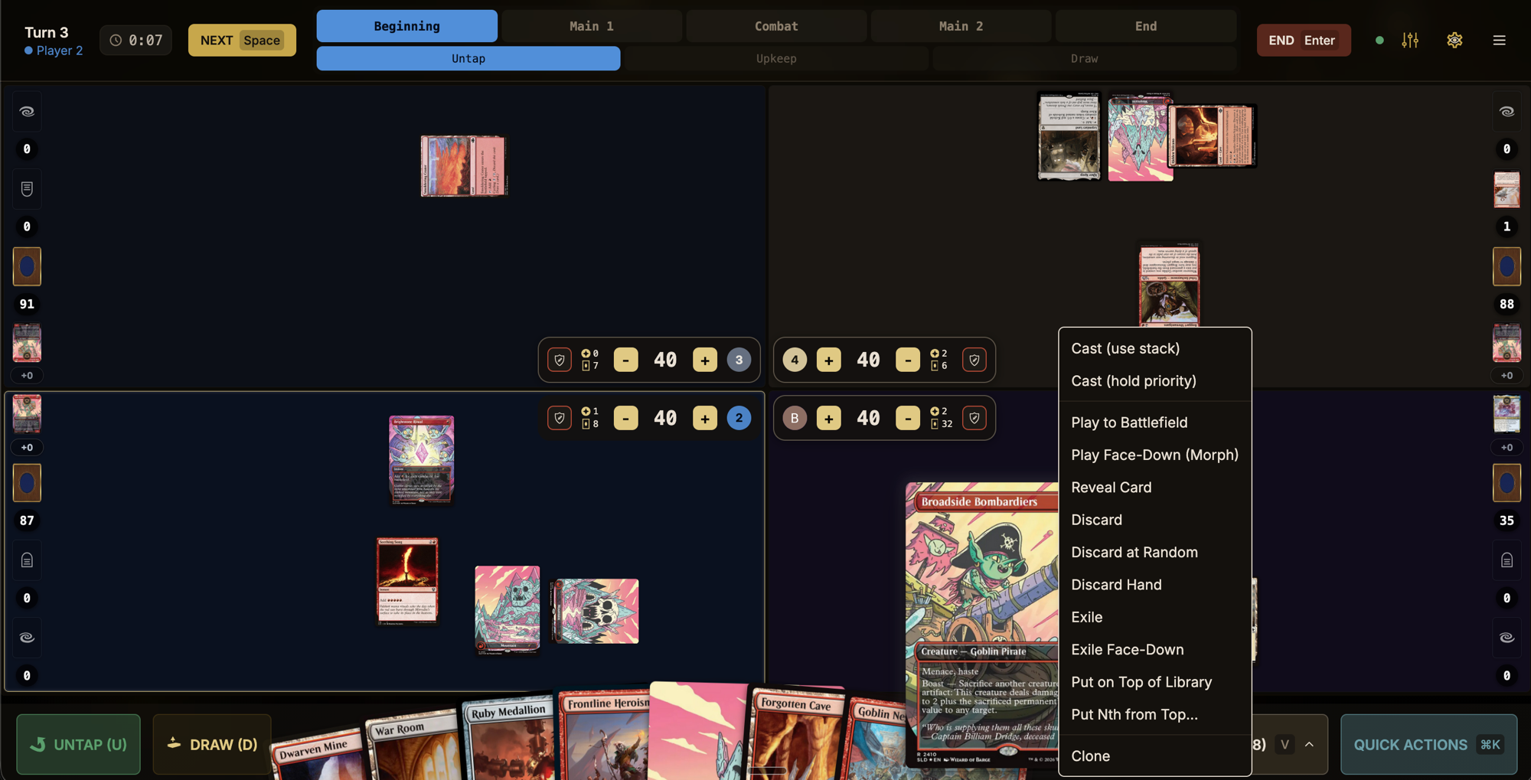Toggle the eye icon below the 35 deck column
The width and height of the screenshot is (1531, 780).
tap(1507, 638)
